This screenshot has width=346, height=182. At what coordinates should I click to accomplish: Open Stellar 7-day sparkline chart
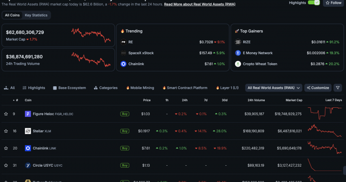(324, 131)
